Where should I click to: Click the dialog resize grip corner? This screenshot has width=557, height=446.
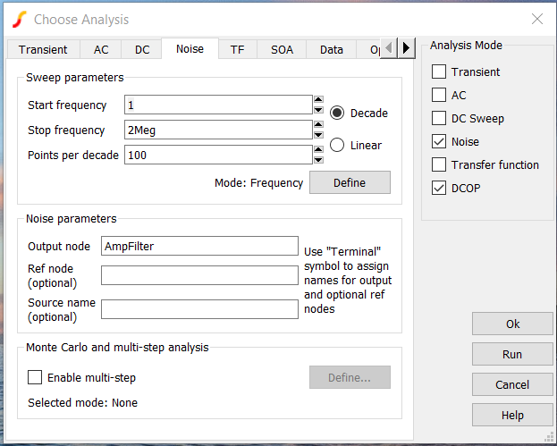(549, 436)
